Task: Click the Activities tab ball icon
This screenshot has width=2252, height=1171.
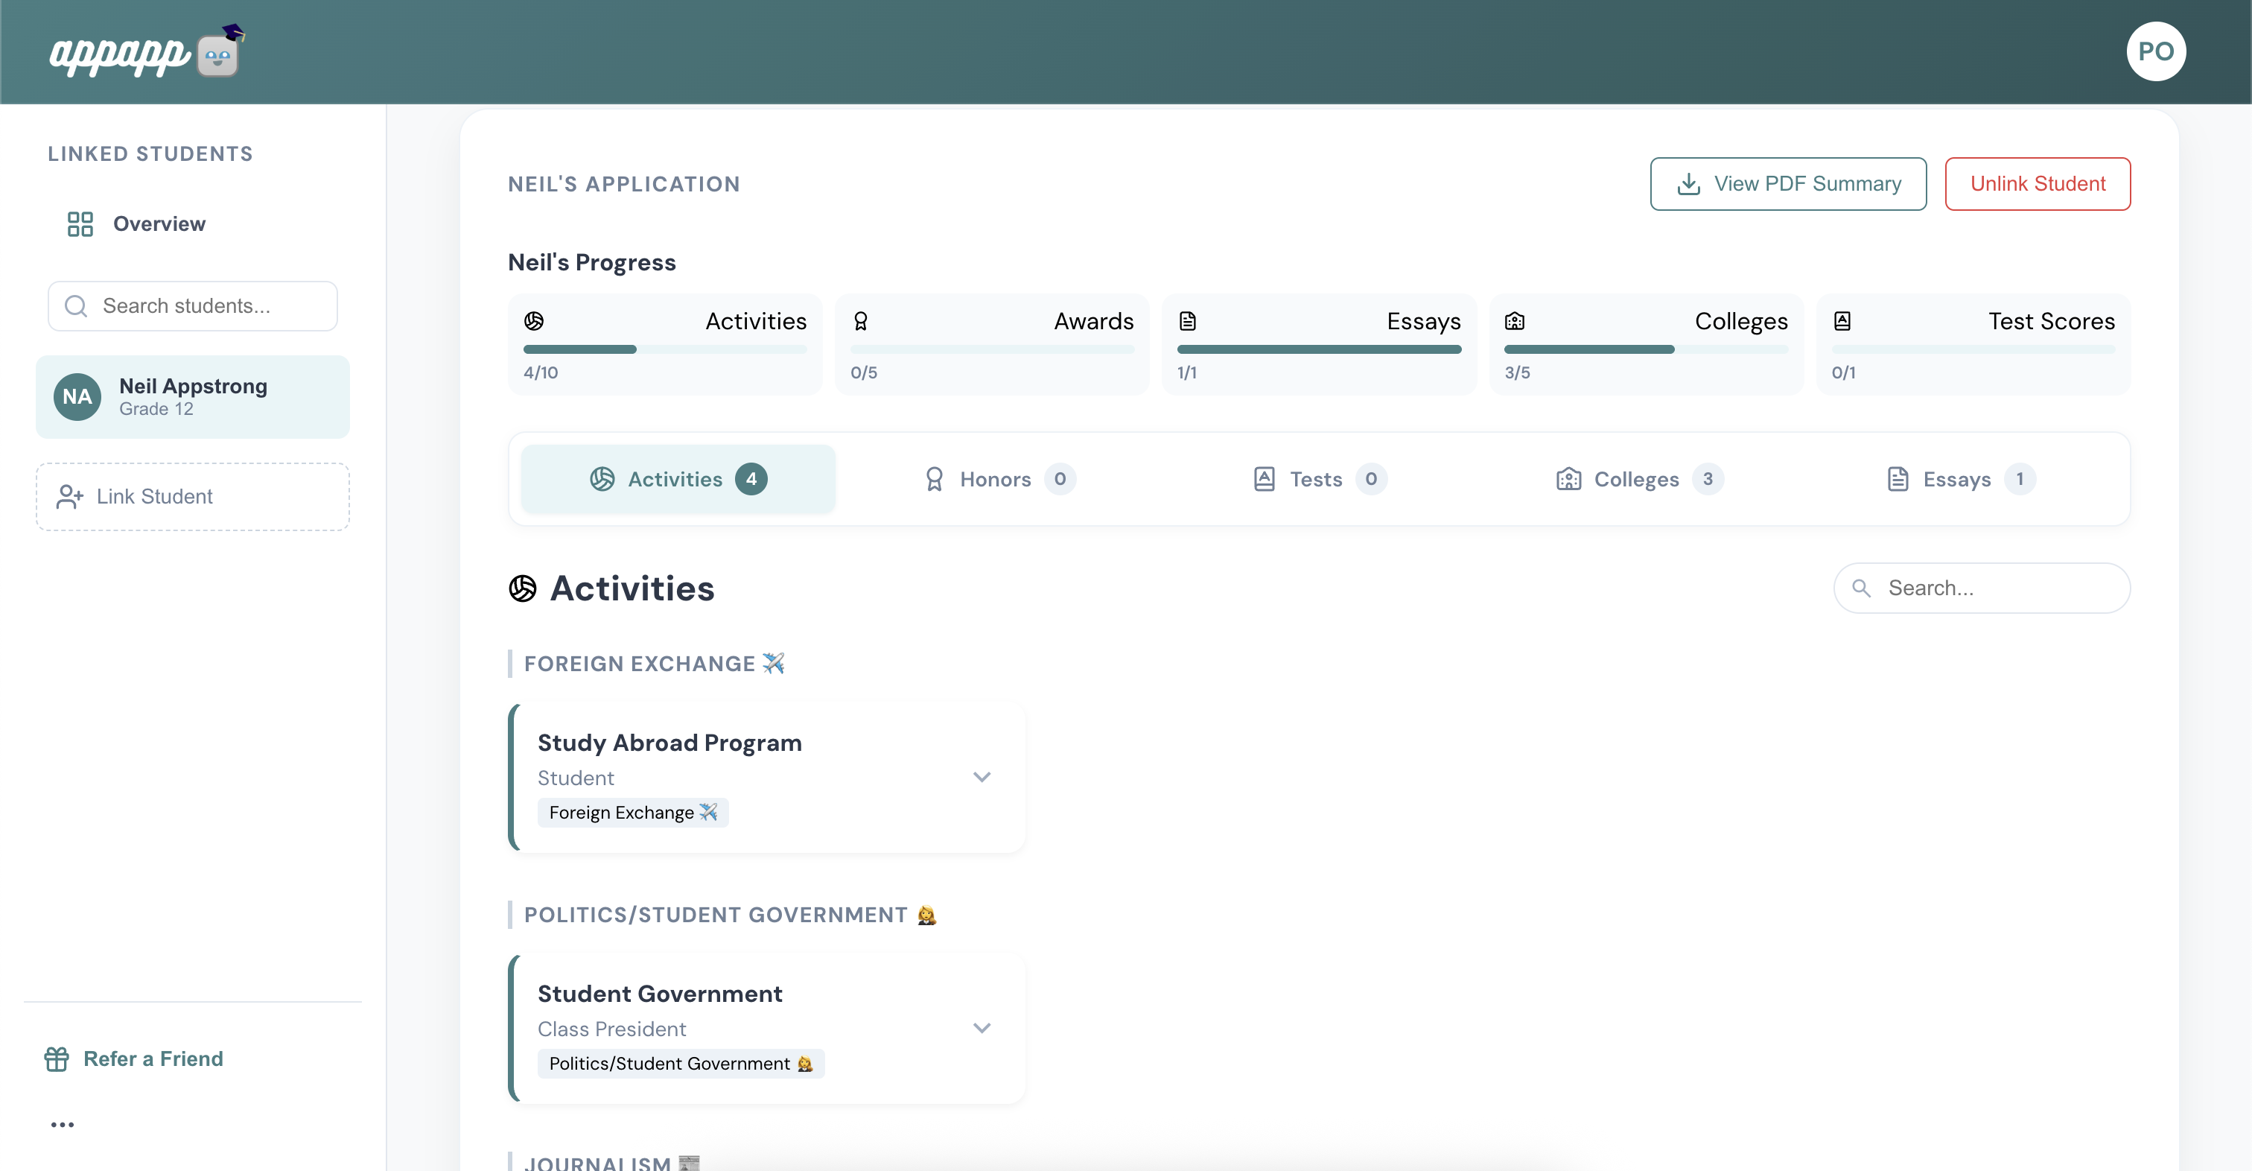Action: 602,479
